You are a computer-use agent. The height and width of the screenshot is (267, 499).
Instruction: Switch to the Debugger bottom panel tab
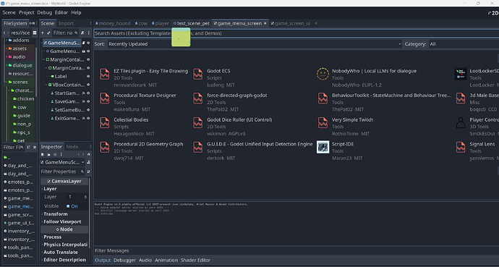click(124, 260)
